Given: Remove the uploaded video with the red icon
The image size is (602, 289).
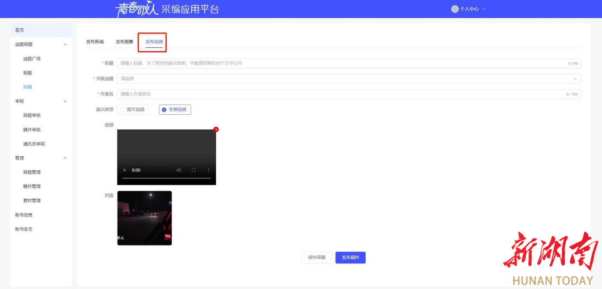Looking at the screenshot, I should coord(216,130).
